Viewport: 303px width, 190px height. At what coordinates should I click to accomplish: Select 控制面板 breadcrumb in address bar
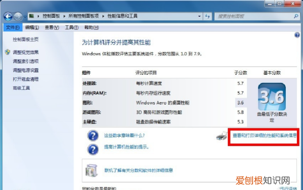[51, 16]
